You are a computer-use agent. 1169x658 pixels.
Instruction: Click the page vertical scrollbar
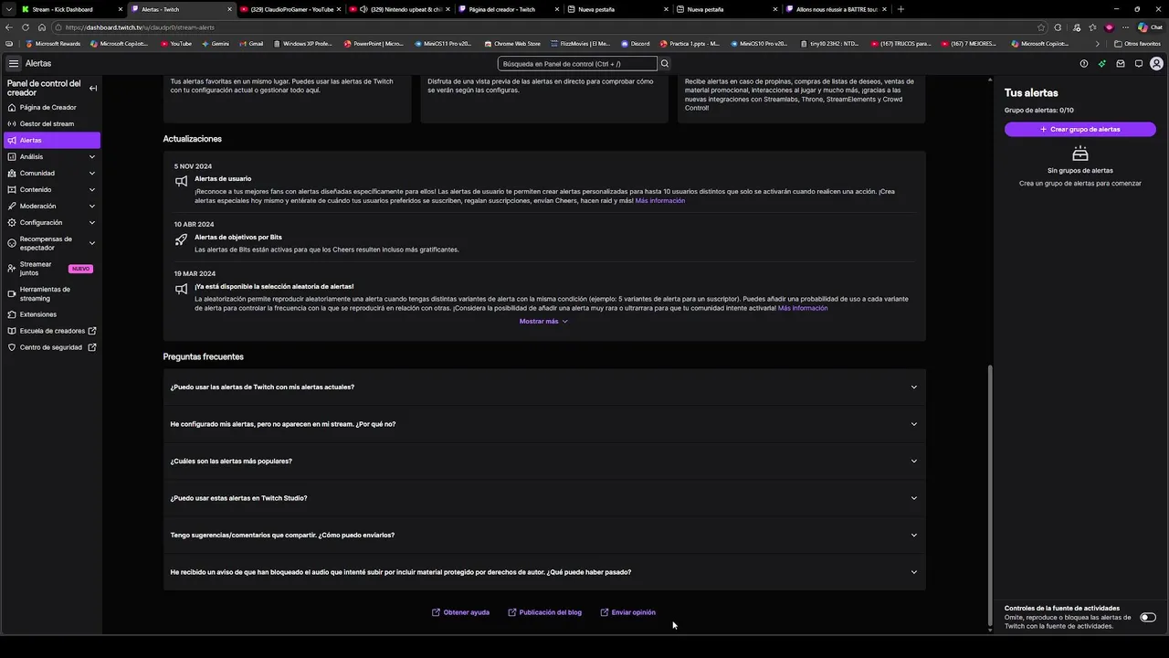(990, 496)
